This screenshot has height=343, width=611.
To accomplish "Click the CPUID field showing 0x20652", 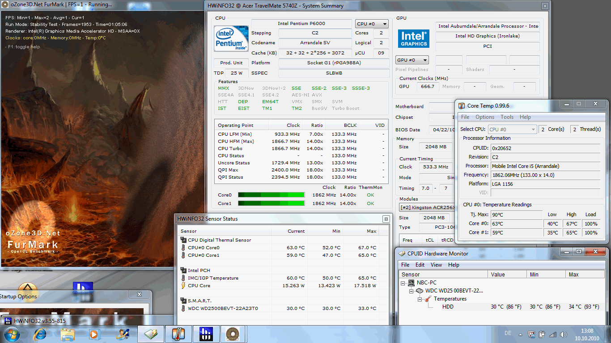I will pos(545,148).
